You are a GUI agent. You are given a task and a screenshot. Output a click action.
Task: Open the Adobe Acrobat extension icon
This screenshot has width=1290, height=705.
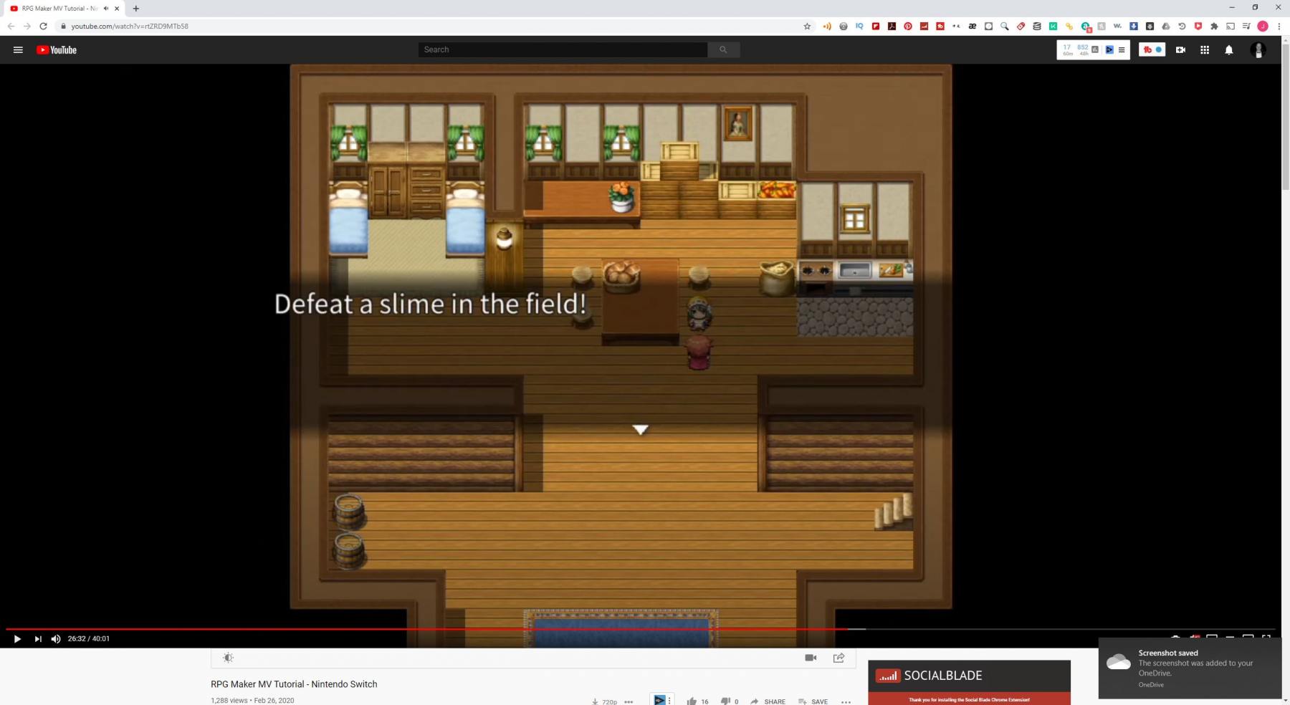pos(892,26)
